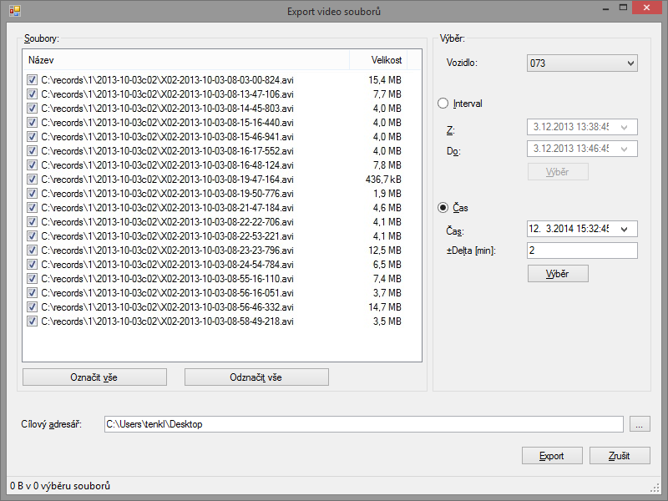Open the Vozidlo dropdown showing 073
668x501 pixels.
coord(582,63)
